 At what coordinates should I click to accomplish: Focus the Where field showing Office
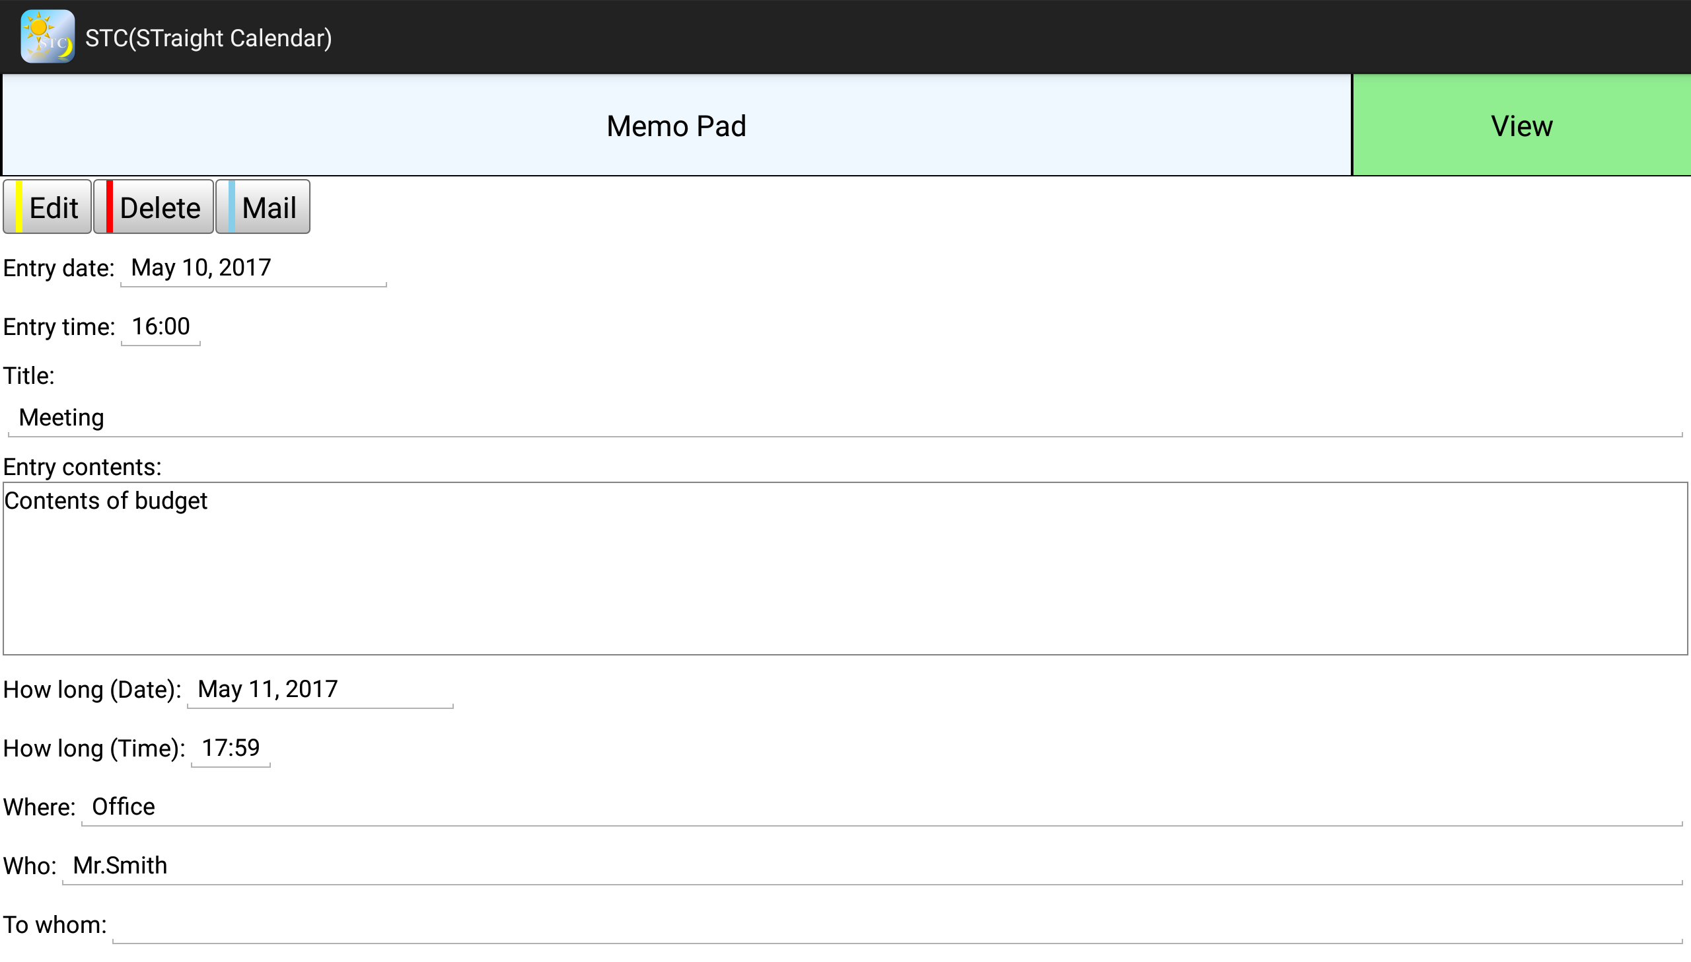[x=881, y=807]
